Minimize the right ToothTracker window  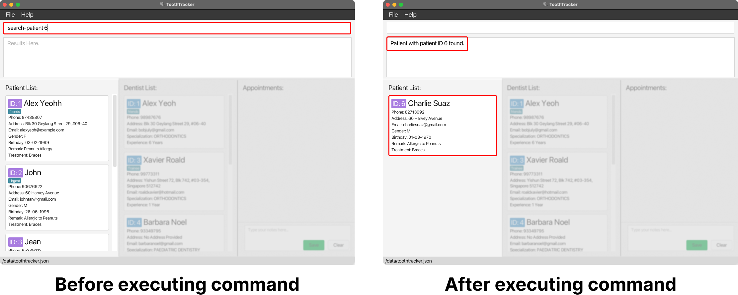[394, 5]
